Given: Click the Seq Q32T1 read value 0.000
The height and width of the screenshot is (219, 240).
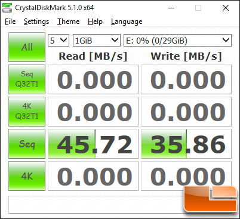Looking at the screenshot, I should 93,79.
